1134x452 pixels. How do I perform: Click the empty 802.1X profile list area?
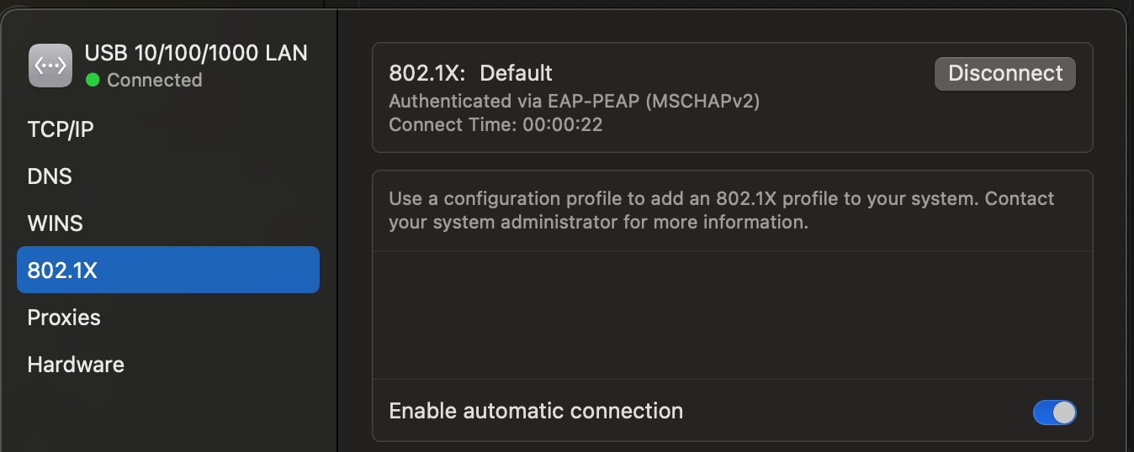tap(732, 315)
